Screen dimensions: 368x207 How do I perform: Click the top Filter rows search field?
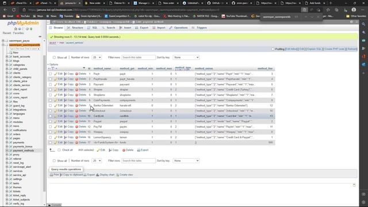(x=139, y=57)
